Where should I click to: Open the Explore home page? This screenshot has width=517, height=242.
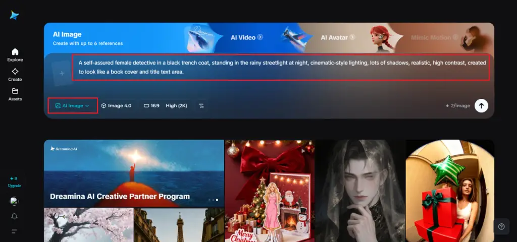15,55
